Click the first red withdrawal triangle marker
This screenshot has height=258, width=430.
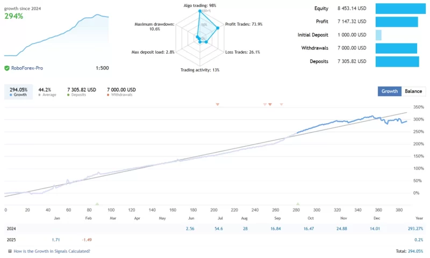click(217, 104)
